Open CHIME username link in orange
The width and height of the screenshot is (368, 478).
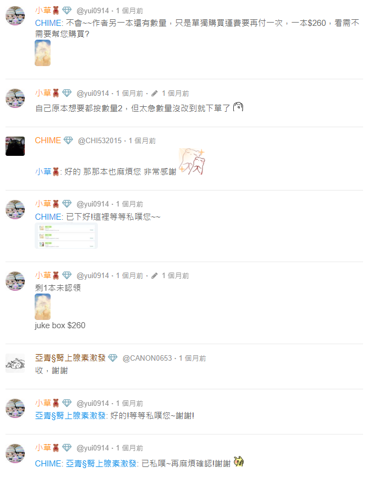(48, 140)
